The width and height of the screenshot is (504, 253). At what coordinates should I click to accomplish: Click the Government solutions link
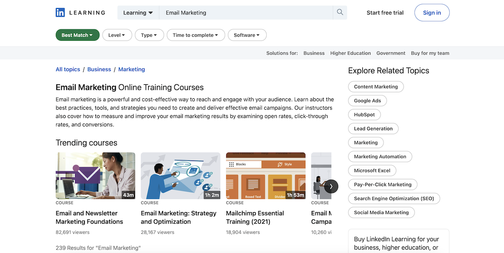391,53
